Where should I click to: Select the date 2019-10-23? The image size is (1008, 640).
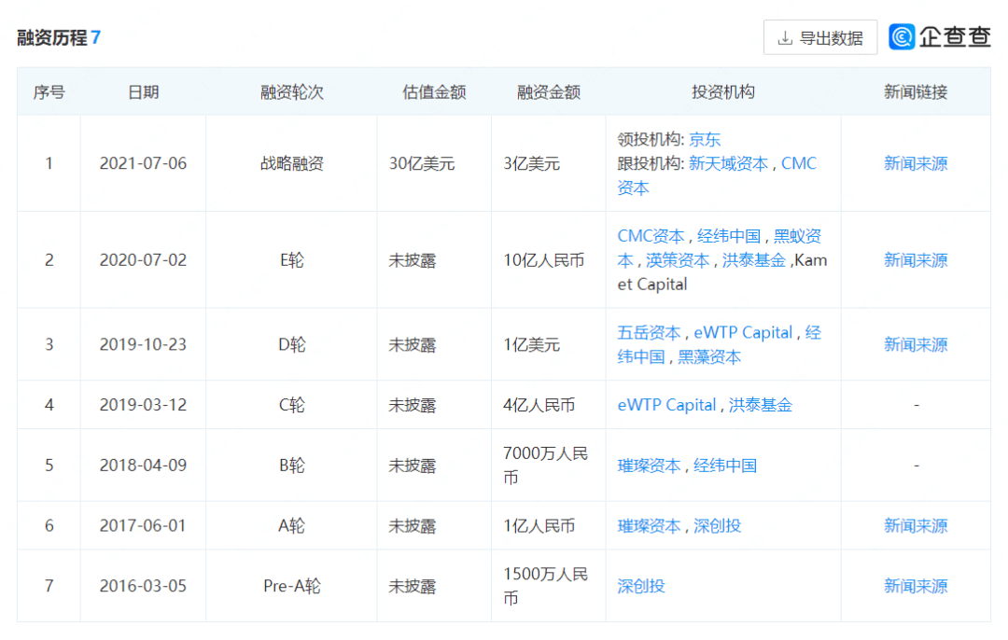[x=143, y=344]
